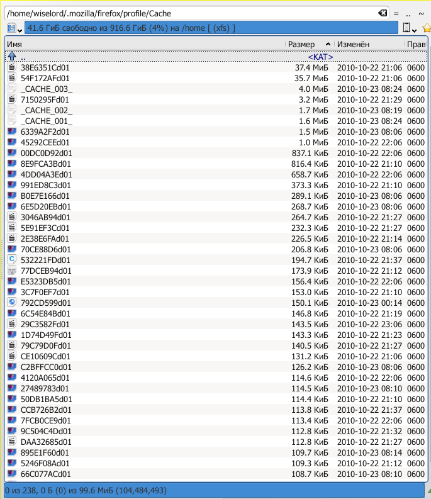Select file name 27489783d01

pyautogui.click(x=45, y=388)
